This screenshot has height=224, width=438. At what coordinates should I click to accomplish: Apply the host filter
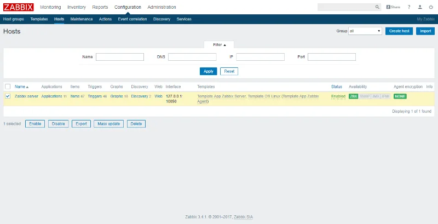[209, 71]
